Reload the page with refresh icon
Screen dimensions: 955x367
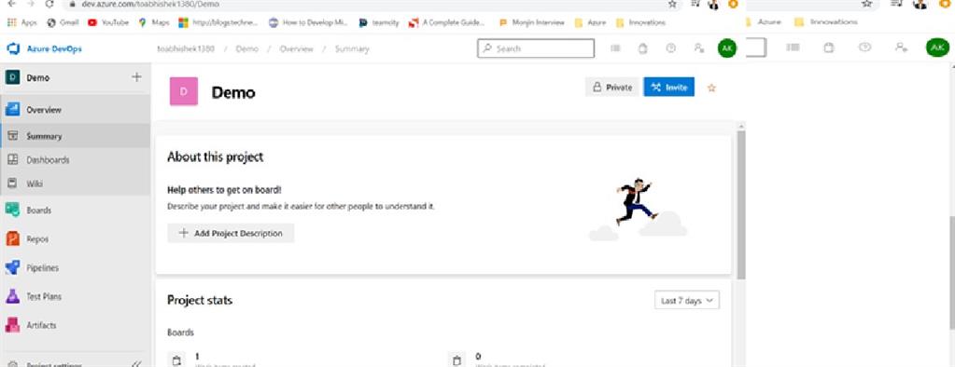pyautogui.click(x=49, y=3)
